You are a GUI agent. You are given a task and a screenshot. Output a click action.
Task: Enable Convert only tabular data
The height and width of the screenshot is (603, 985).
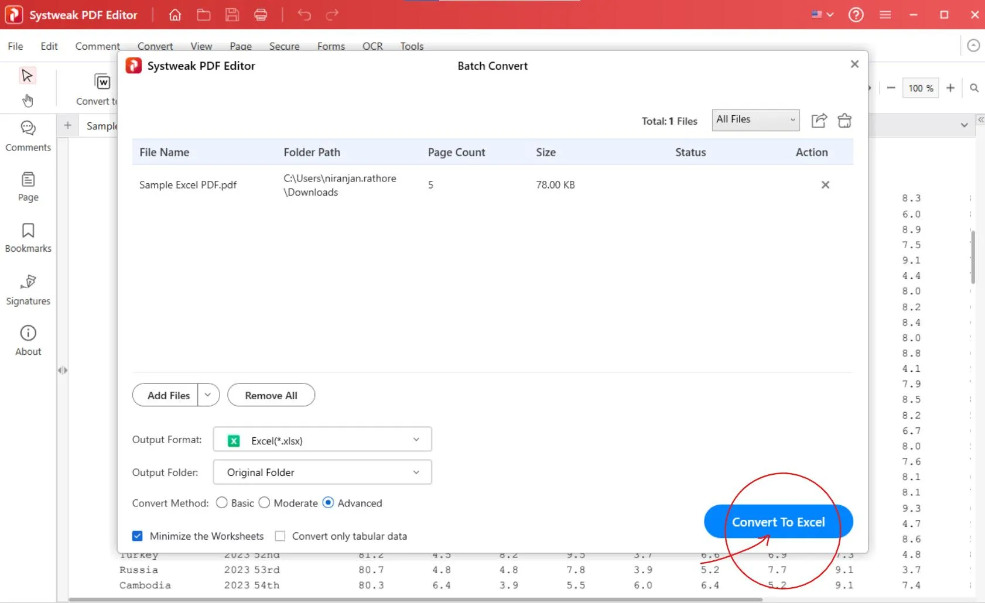(x=281, y=536)
